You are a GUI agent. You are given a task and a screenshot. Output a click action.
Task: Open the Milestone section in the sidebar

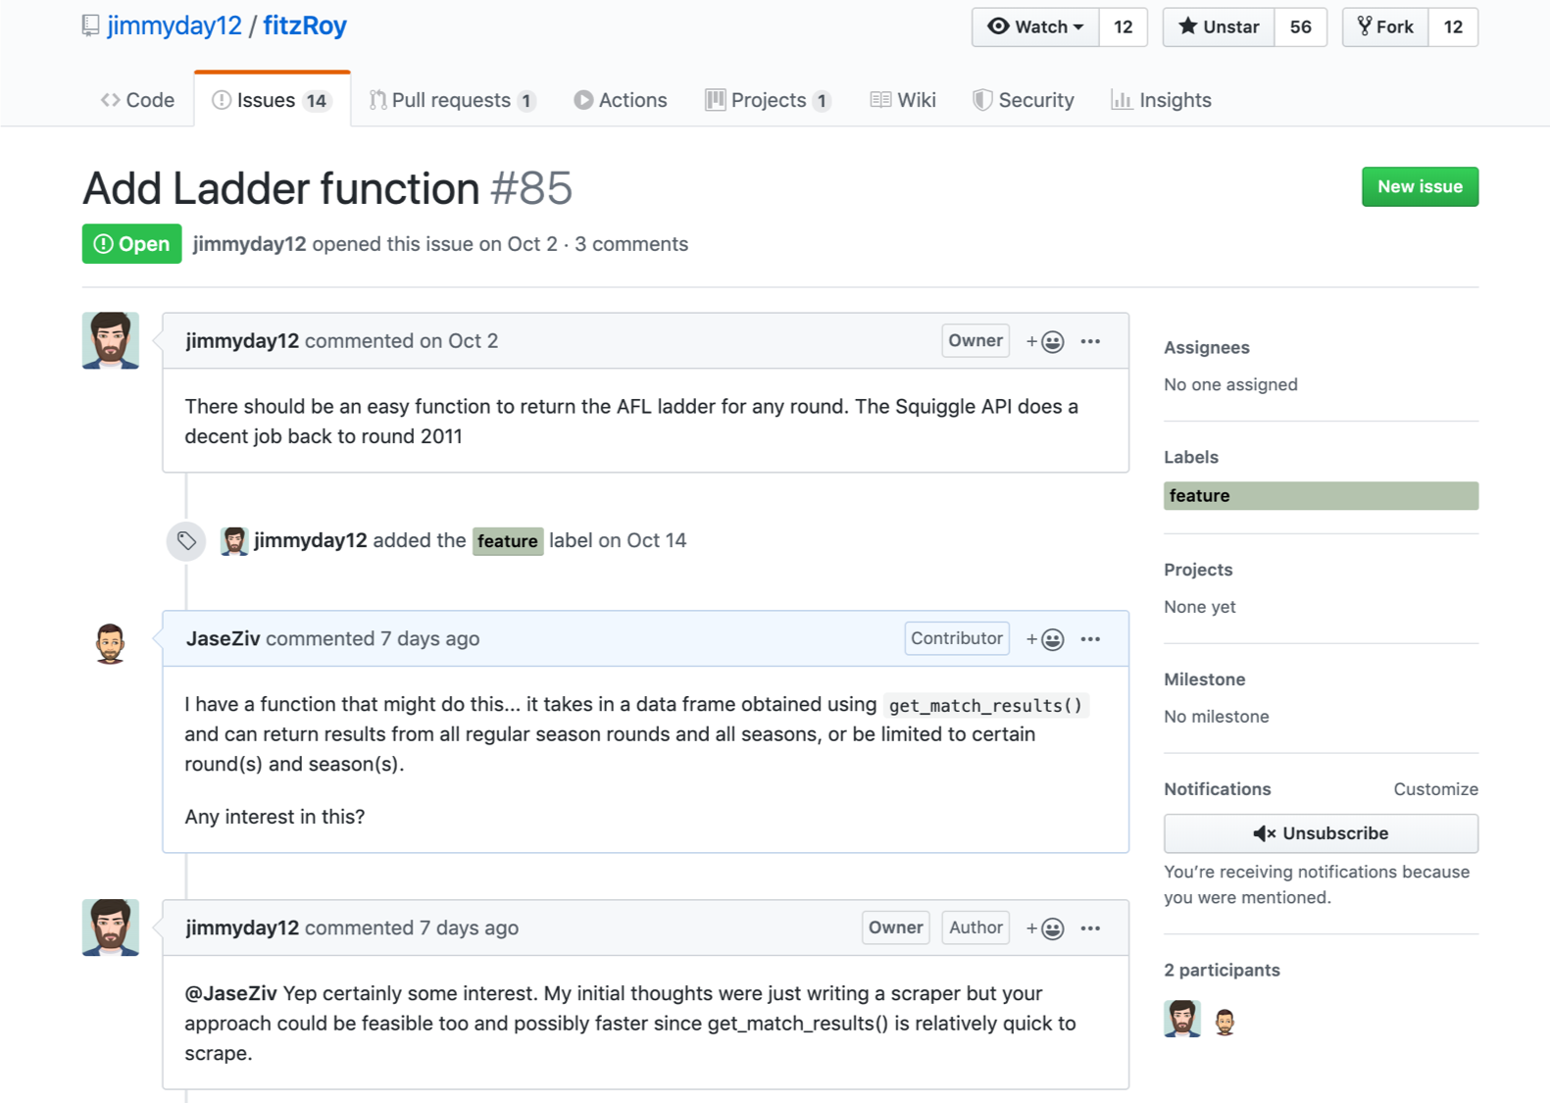point(1204,679)
